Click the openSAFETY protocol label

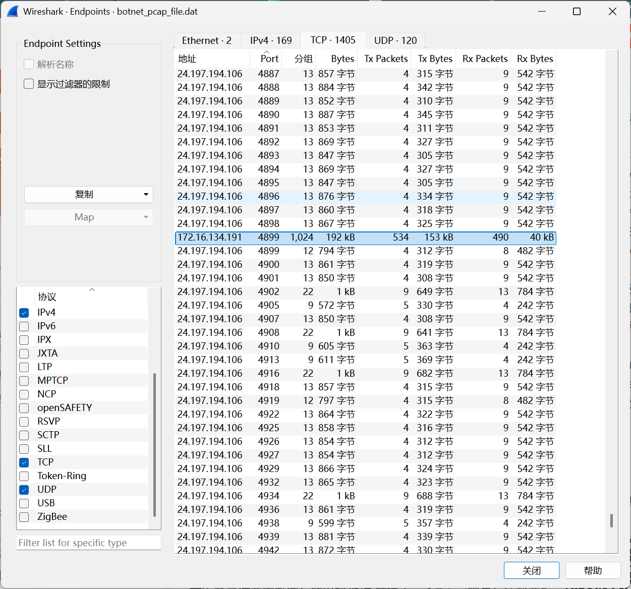[x=65, y=408]
